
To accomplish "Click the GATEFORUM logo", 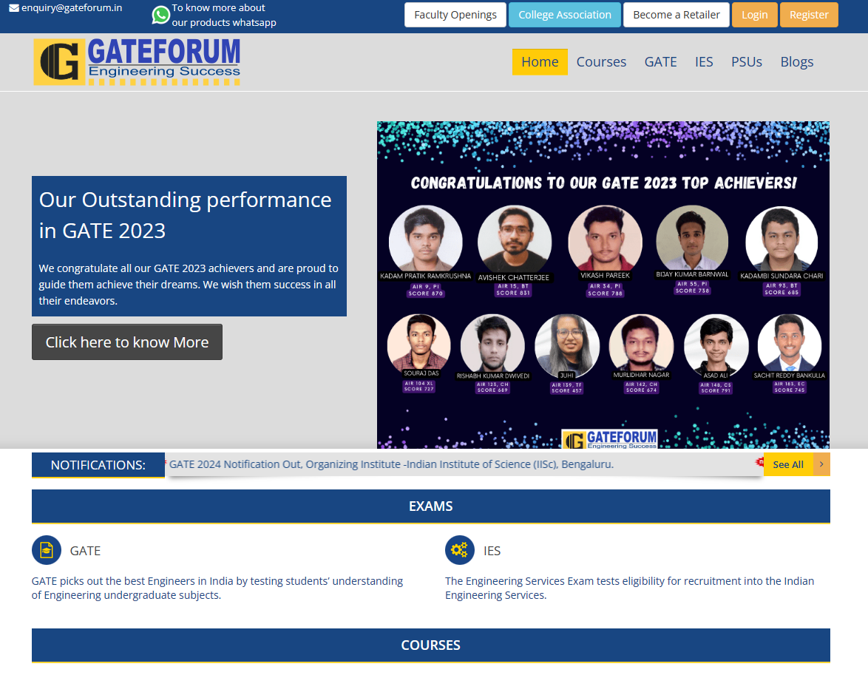I will [x=137, y=61].
